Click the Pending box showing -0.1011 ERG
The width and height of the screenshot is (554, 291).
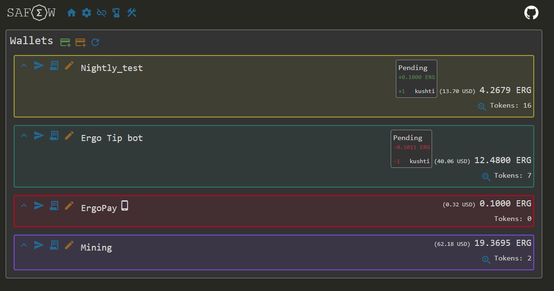pyautogui.click(x=411, y=149)
